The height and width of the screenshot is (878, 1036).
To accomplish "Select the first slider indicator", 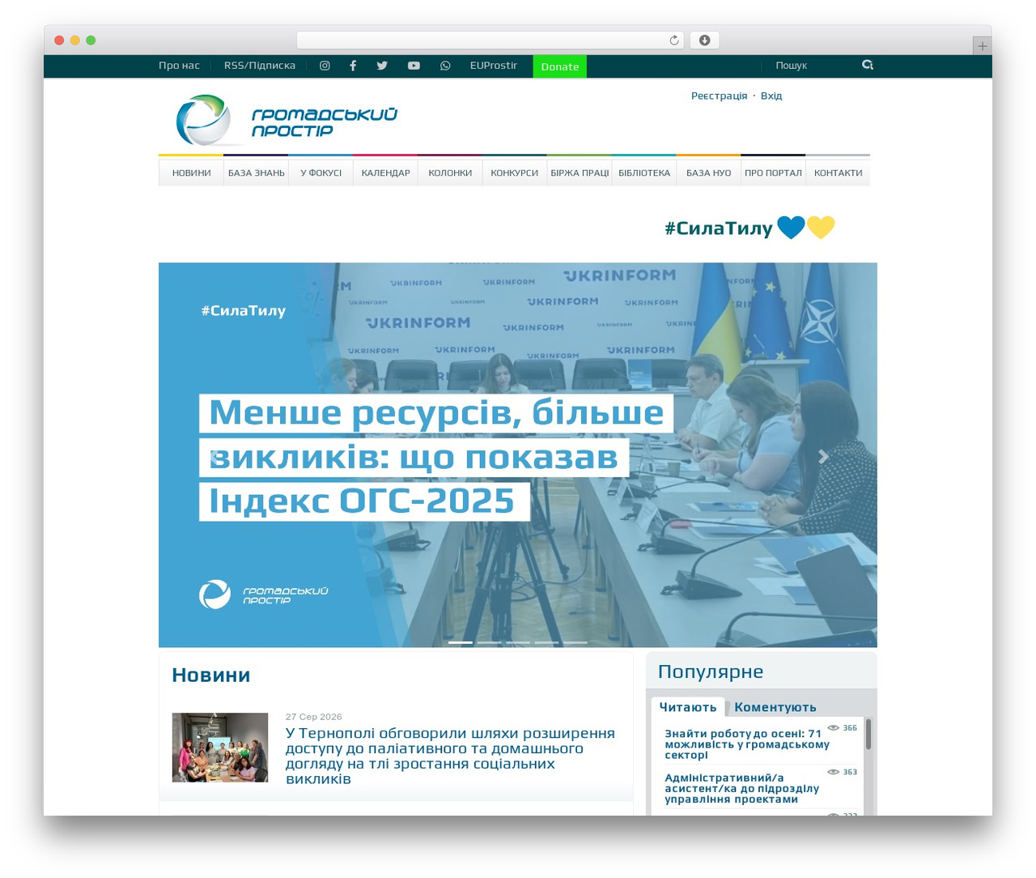I will point(461,642).
